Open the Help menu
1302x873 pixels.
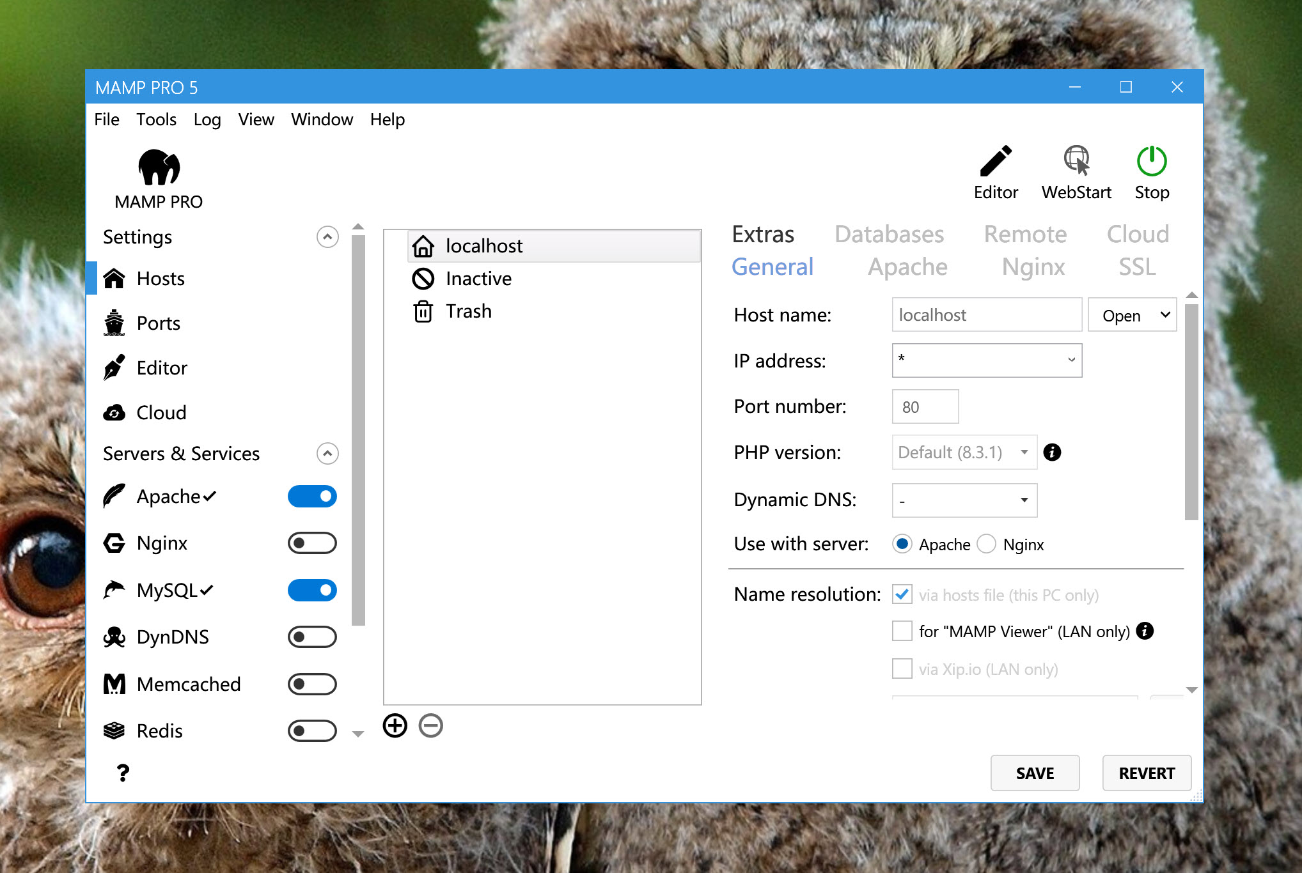[x=388, y=120]
